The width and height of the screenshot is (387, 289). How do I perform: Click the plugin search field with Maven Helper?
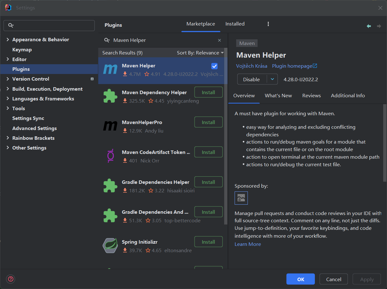[x=162, y=40]
